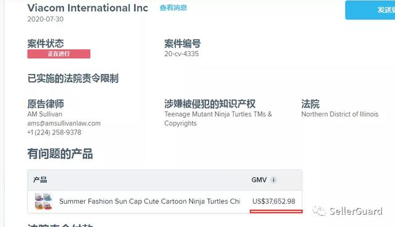Click the AM Sullivan attorney name
This screenshot has height=227, width=395.
(45, 114)
